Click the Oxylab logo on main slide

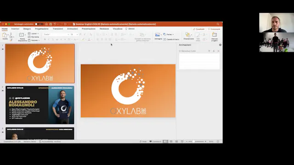tap(128, 91)
